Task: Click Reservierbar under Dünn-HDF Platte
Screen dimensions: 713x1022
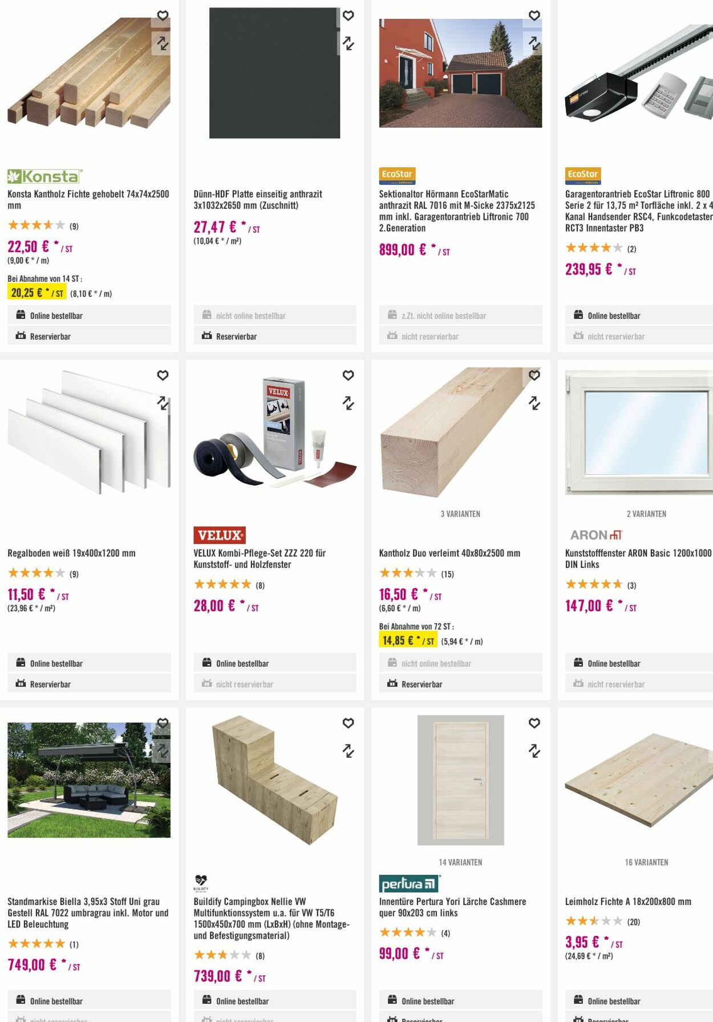Action: (236, 336)
